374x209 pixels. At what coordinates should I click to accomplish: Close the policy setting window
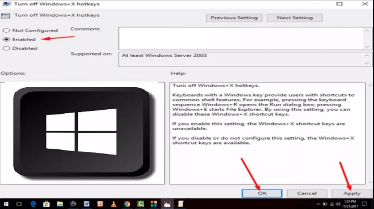click(x=365, y=4)
